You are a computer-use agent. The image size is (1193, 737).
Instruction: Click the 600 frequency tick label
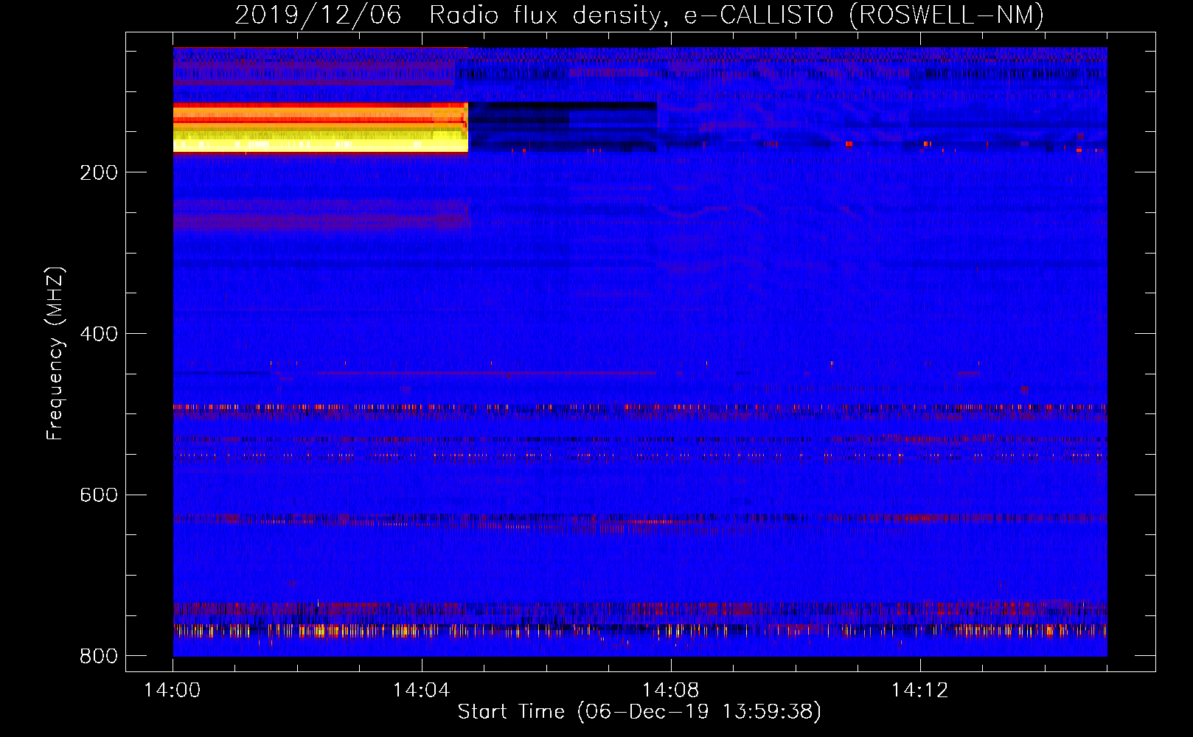99,495
